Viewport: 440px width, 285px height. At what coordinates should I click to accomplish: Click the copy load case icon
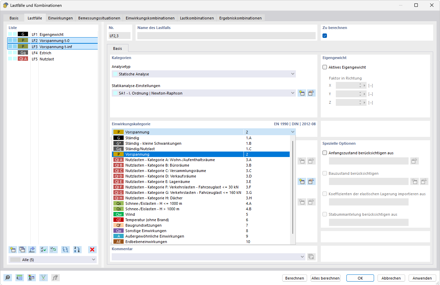23,250
